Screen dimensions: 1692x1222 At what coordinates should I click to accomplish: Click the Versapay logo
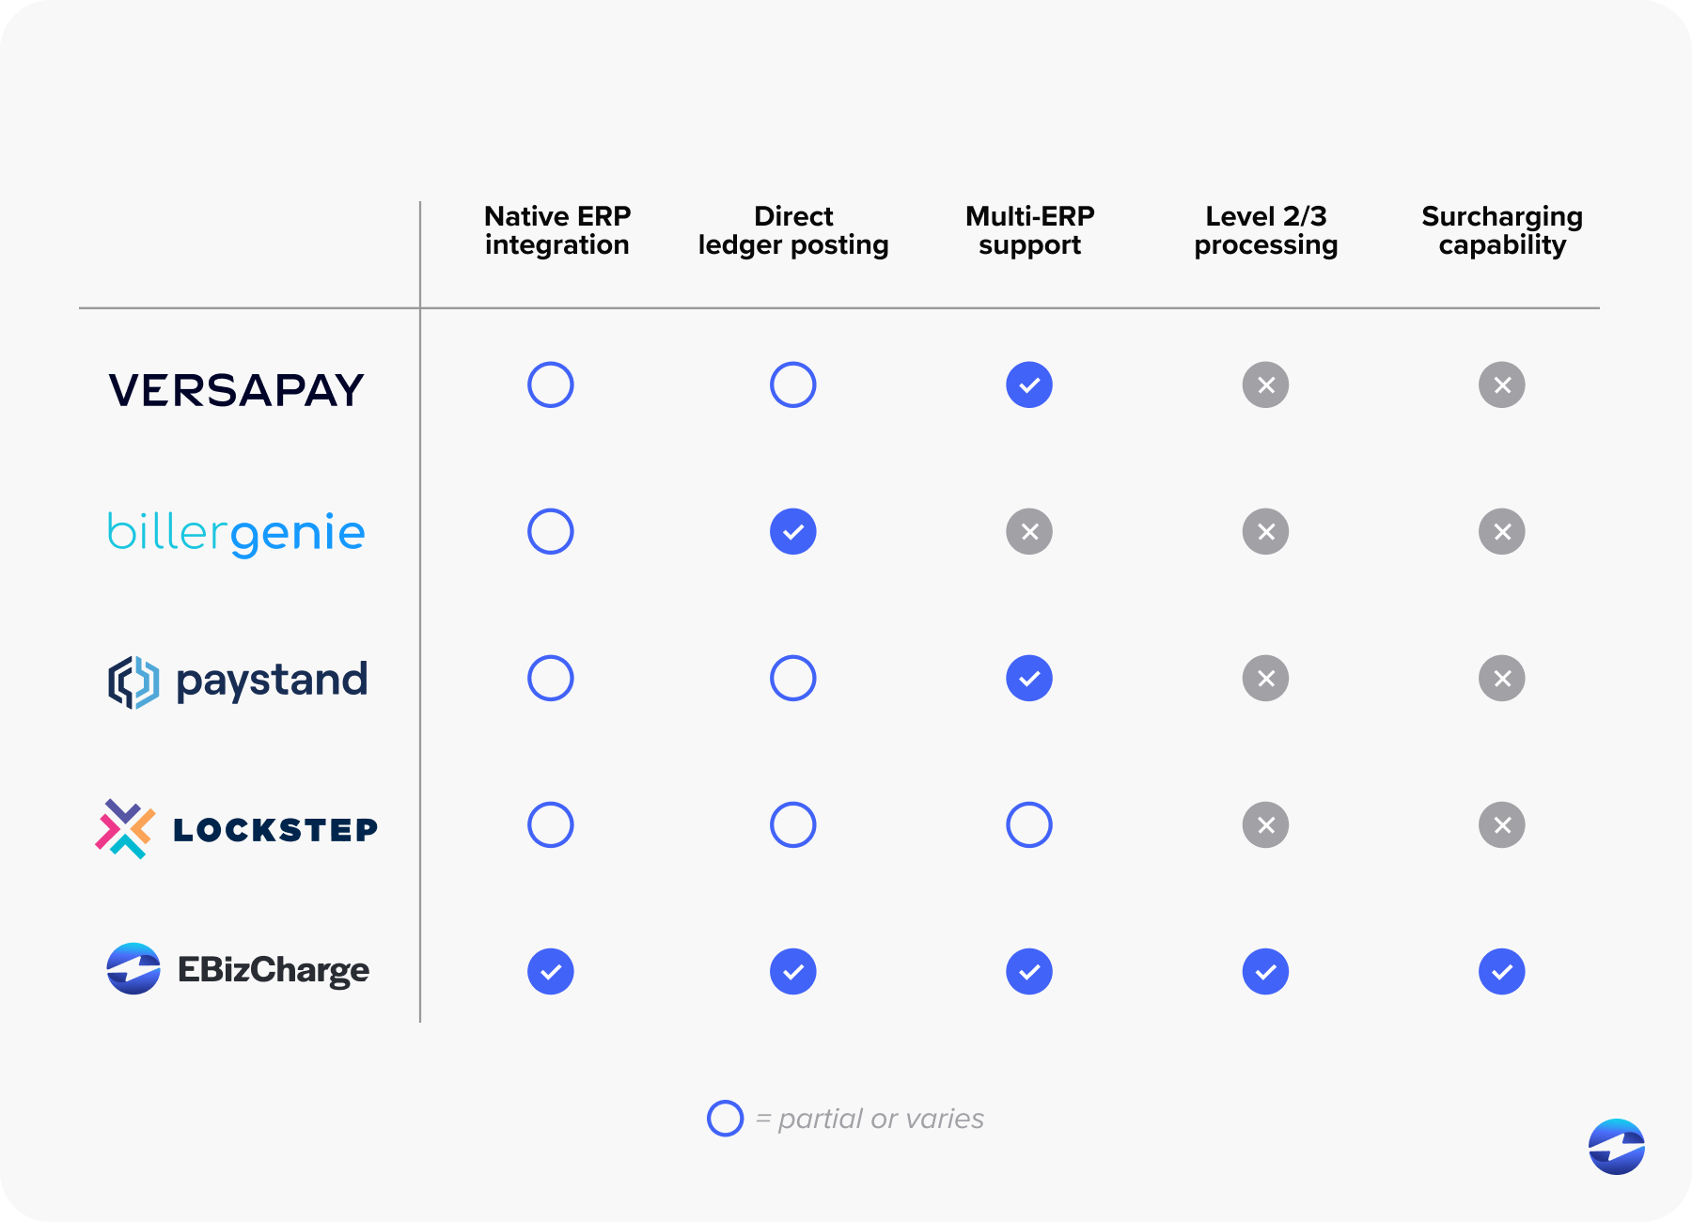pyautogui.click(x=236, y=390)
